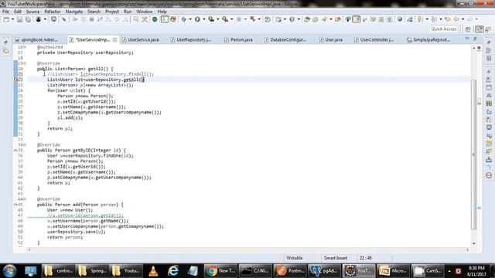
Task: Click the Windows Start orb
Action: pyautogui.click(x=9, y=271)
